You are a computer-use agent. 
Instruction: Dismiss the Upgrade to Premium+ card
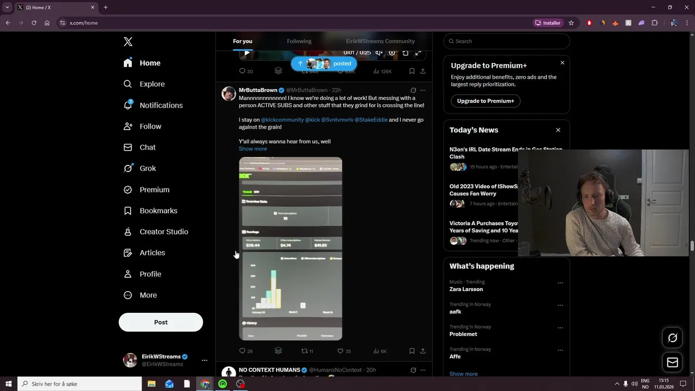[x=562, y=63]
